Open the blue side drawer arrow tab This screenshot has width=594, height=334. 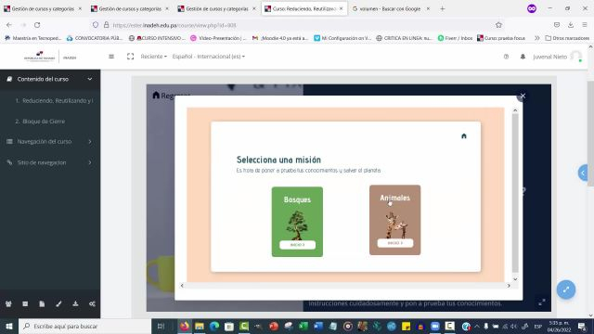tap(583, 173)
